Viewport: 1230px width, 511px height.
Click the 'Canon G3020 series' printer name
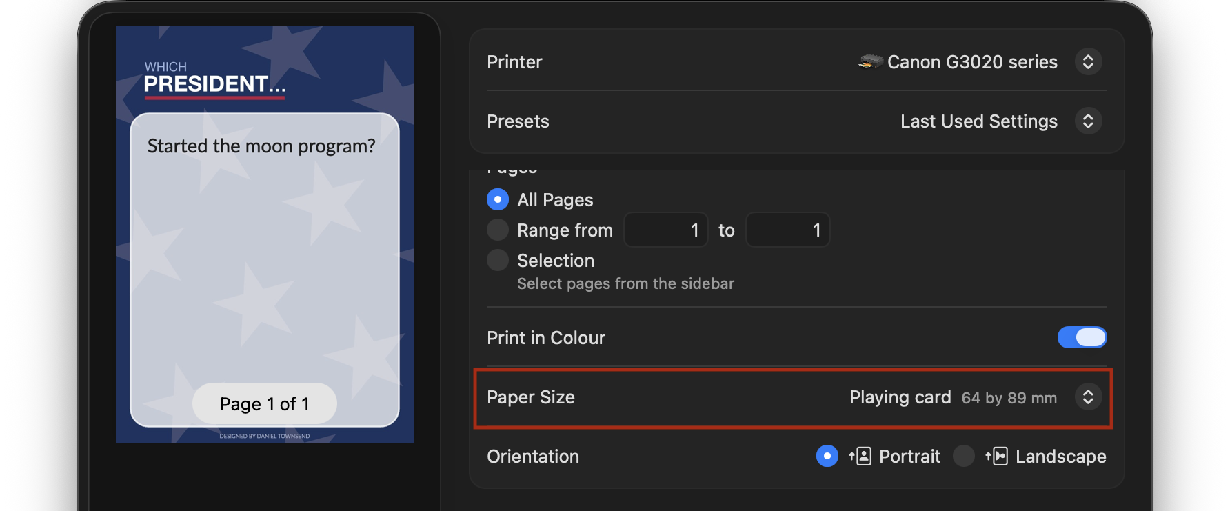[972, 62]
